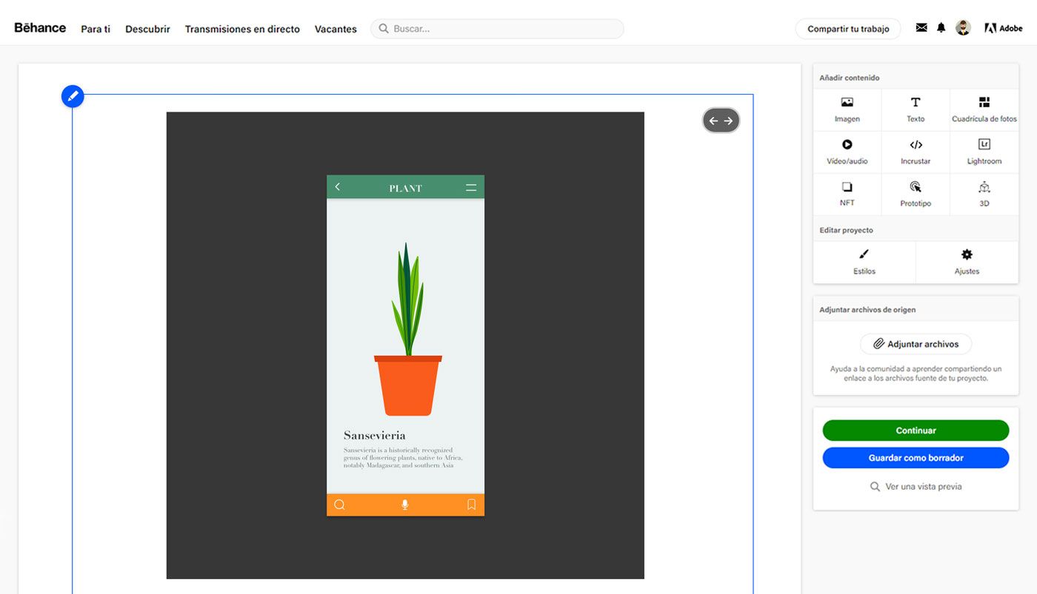This screenshot has height=594, width=1037.
Task: Select the Imagen content tool
Action: pos(847,109)
